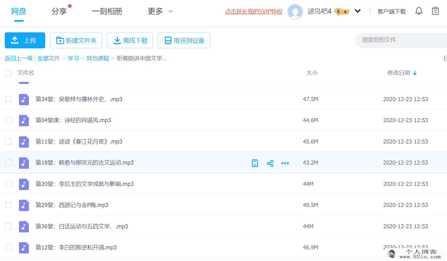Click music icon of 第11堂 春江花月夜 file
Viewport: 447px width, 261px height.
coord(24,142)
